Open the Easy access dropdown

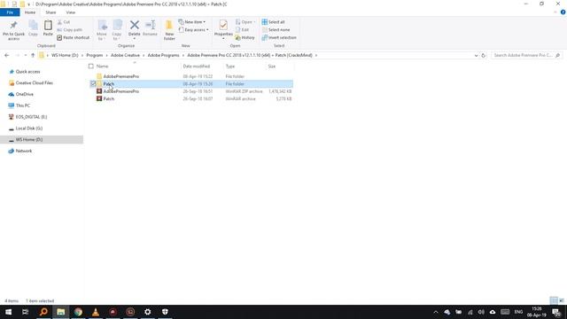193,29
